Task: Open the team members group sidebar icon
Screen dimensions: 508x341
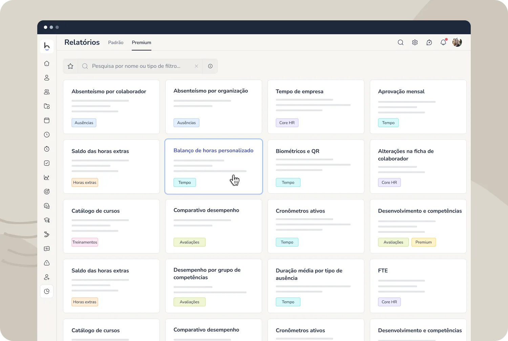Action: pyautogui.click(x=47, y=92)
